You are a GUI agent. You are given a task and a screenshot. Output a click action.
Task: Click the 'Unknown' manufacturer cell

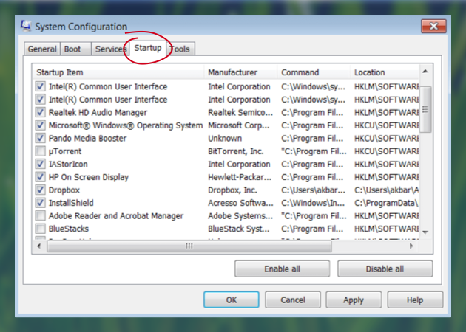coord(225,139)
